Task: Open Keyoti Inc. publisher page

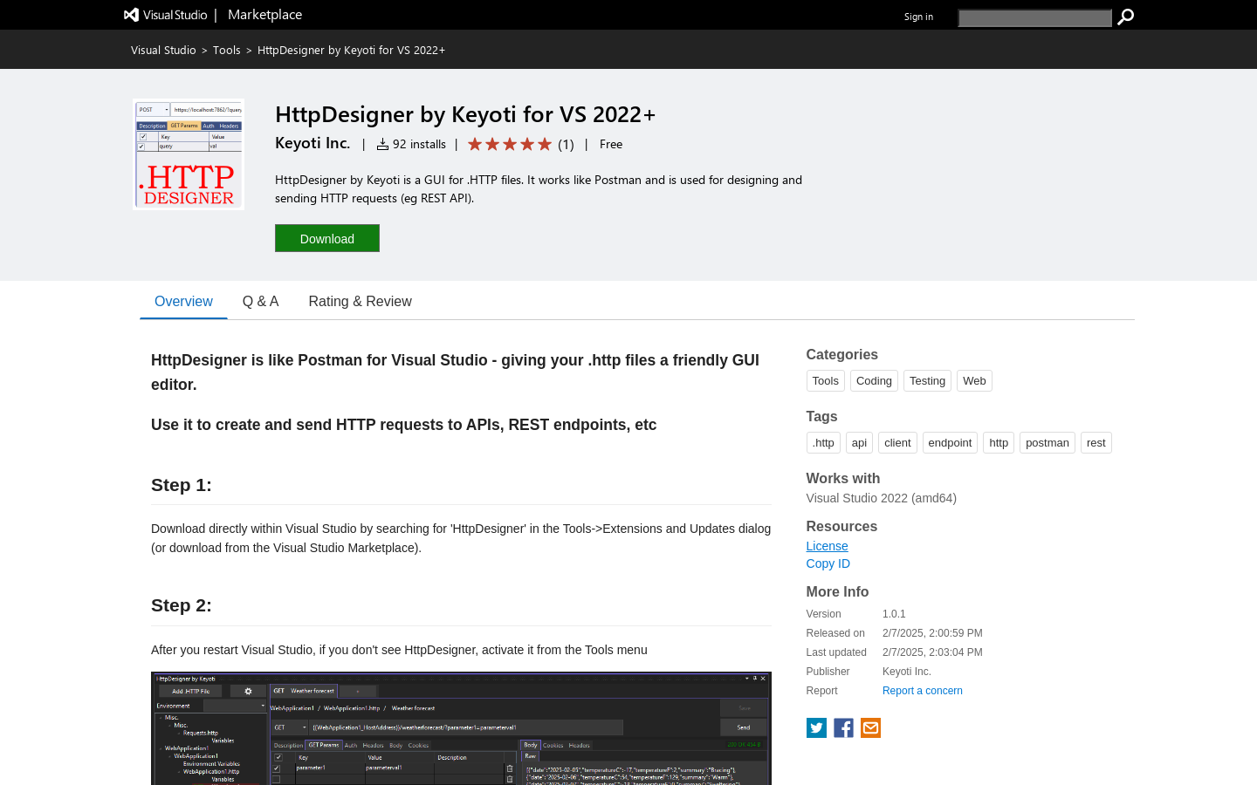Action: [x=313, y=143]
